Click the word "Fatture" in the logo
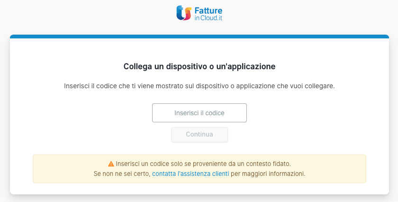This screenshot has height=202, width=398. (208, 11)
